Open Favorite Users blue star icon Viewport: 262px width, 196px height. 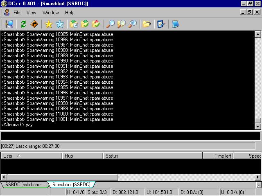pos(60,24)
